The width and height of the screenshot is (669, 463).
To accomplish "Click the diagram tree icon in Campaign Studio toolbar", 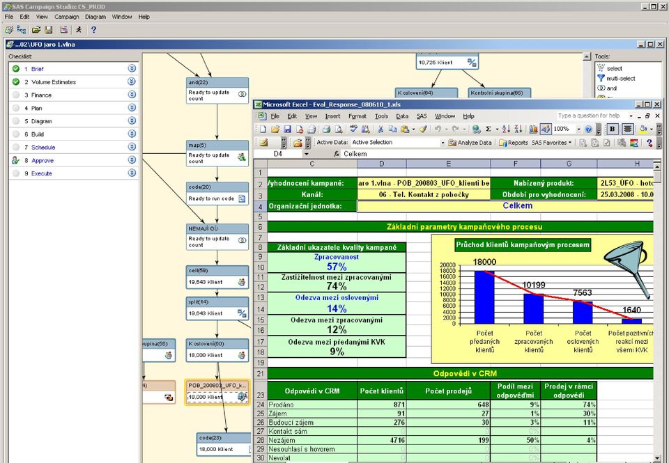I will point(22,30).
